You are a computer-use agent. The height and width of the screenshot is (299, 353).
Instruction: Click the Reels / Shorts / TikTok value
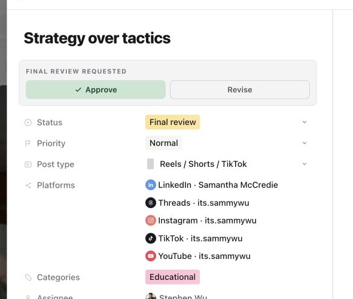(x=203, y=164)
